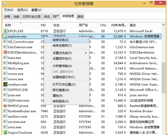Click the EXCEL.EXE process icon
The height and width of the screenshot is (135, 168).
[5, 31]
